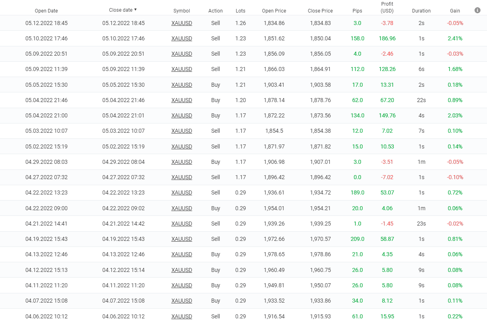Click close price 1,915.93
The width and height of the screenshot is (487, 324).
coord(320,316)
